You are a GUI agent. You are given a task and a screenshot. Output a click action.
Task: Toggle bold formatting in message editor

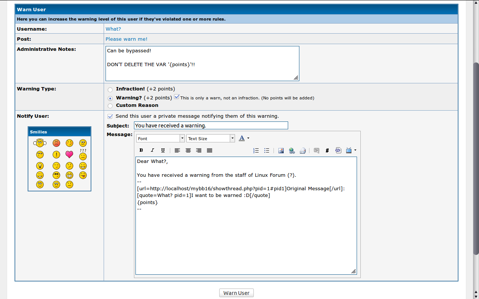point(141,150)
